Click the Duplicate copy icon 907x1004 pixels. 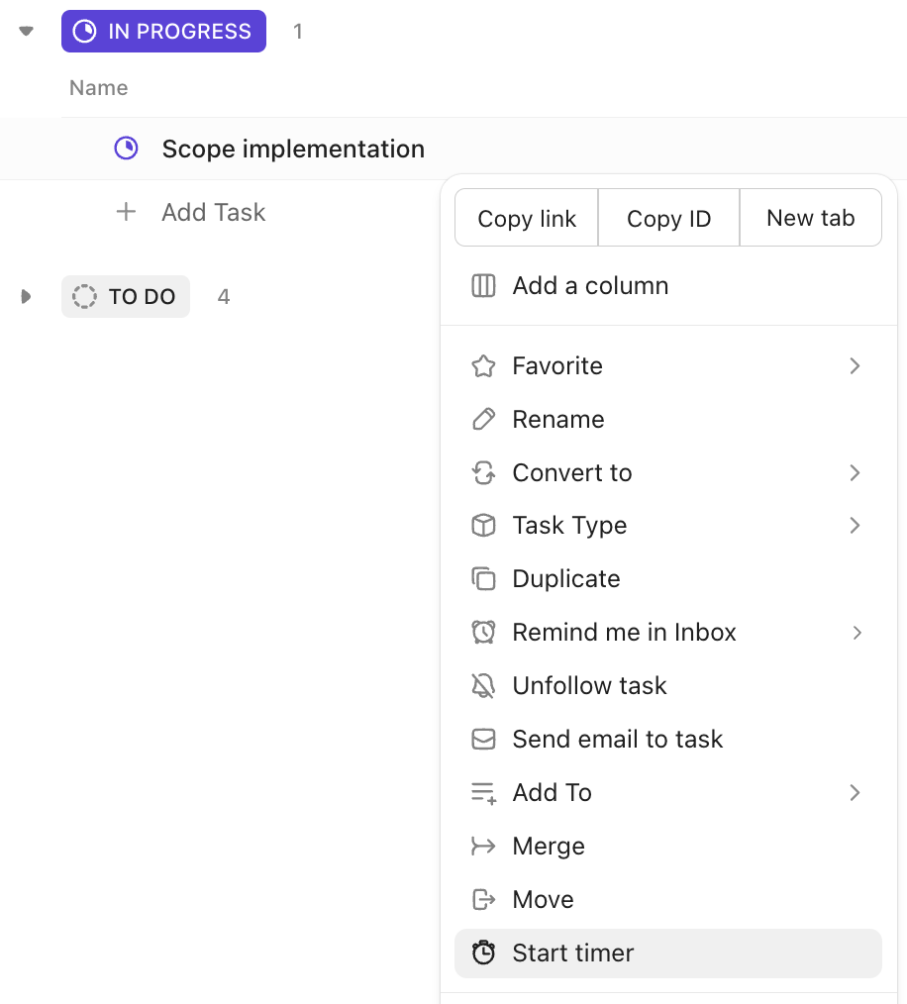point(483,578)
